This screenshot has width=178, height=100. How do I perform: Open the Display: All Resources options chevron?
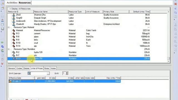click(x=10, y=9)
